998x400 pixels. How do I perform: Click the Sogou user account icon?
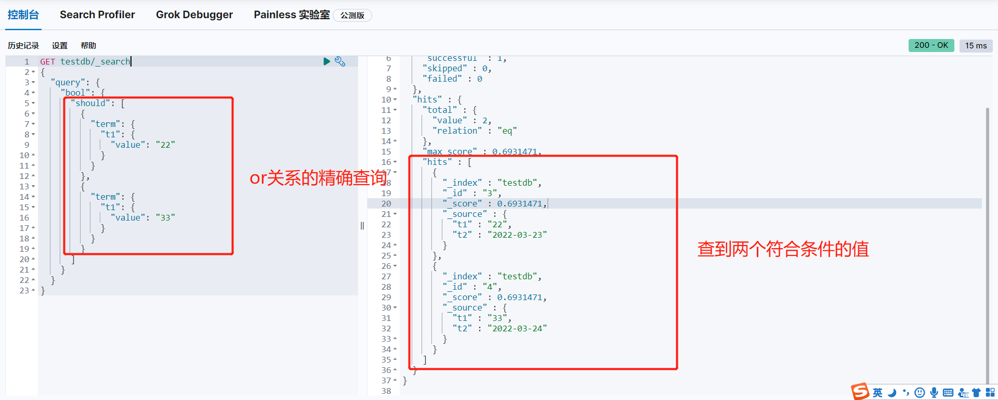(963, 393)
